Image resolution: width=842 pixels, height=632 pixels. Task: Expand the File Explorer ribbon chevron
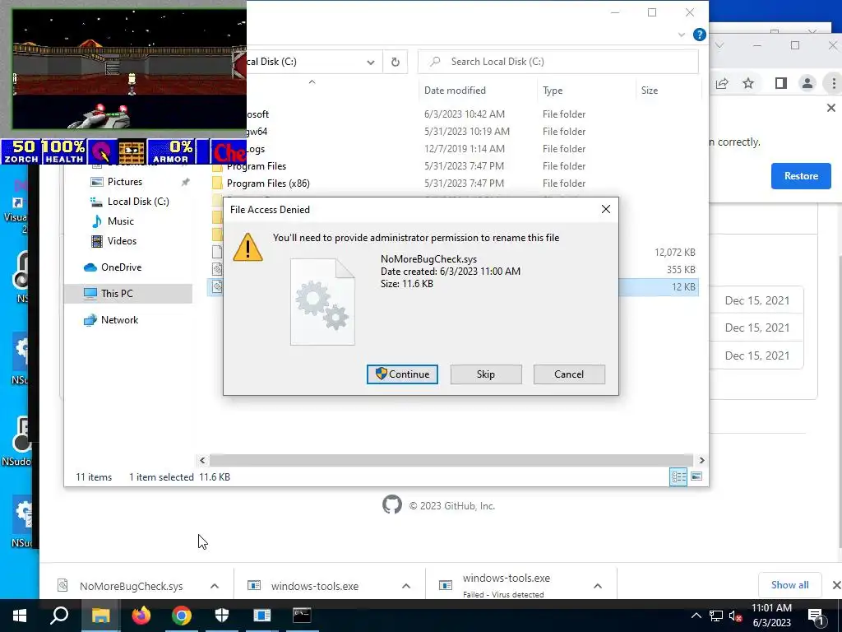coord(682,35)
